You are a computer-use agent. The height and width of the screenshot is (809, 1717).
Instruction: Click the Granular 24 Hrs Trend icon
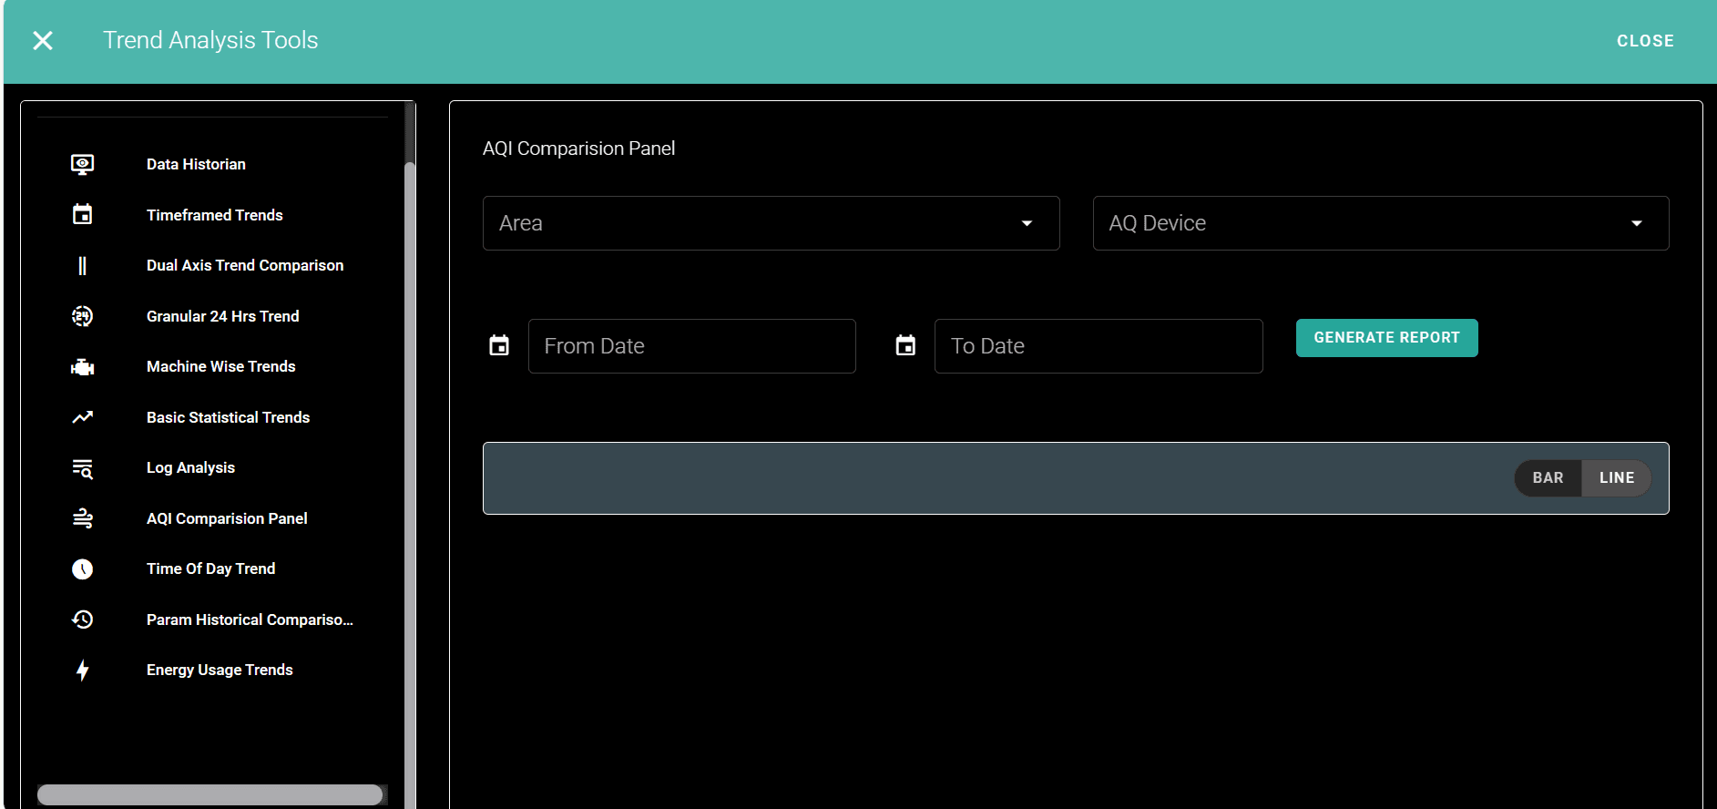coord(82,316)
